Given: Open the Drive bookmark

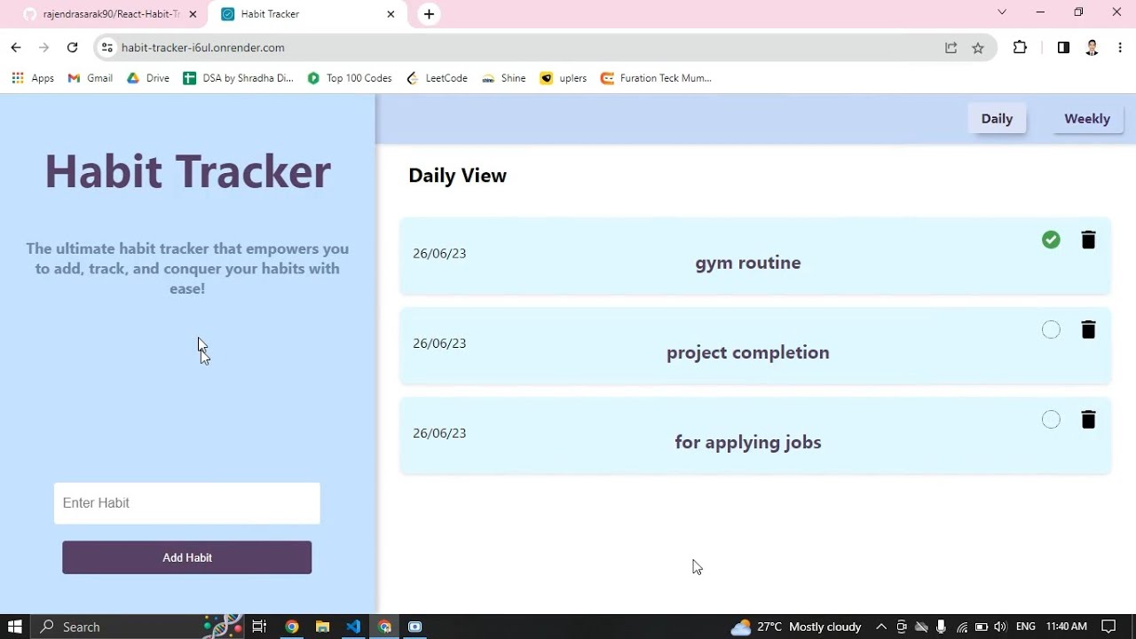Looking at the screenshot, I should (x=147, y=78).
